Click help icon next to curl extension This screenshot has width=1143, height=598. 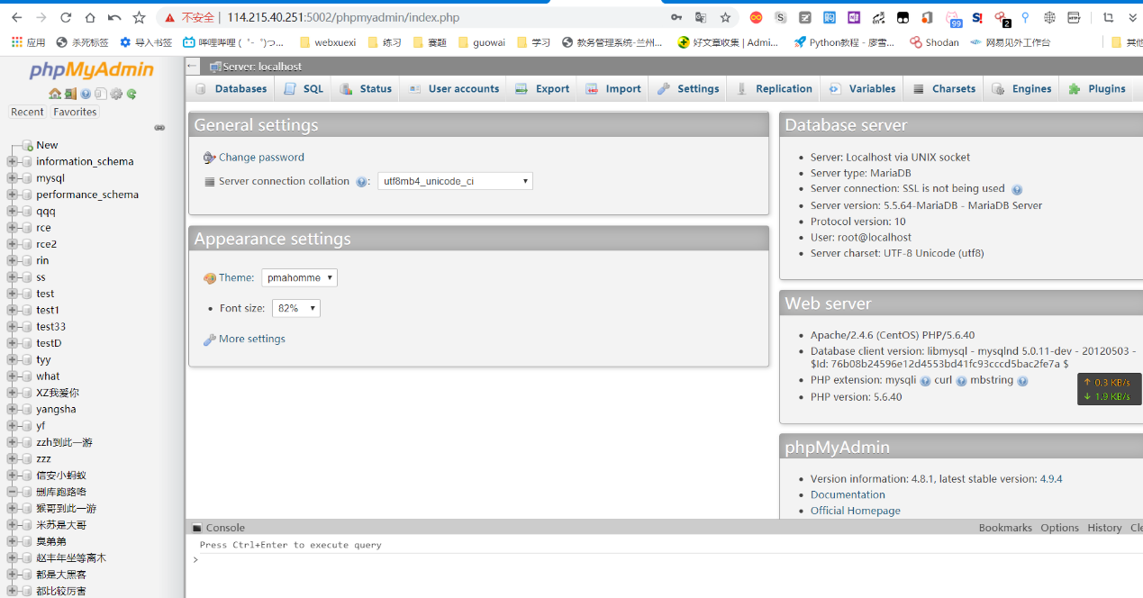[x=961, y=381]
